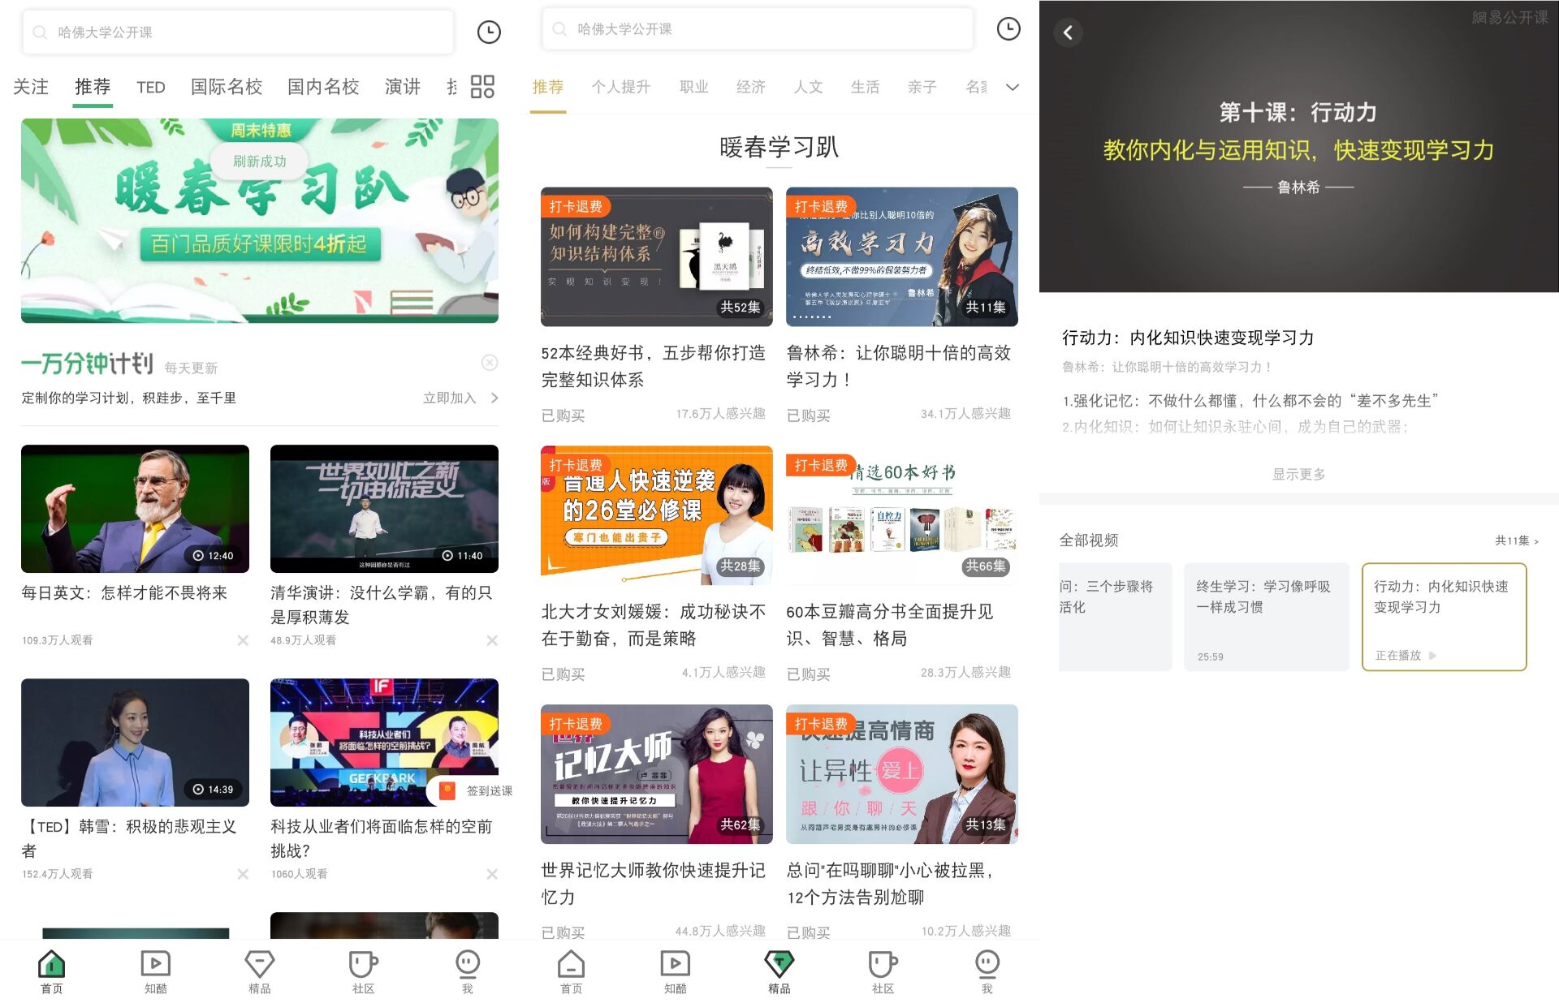Switch to the 关注 tab

31,87
